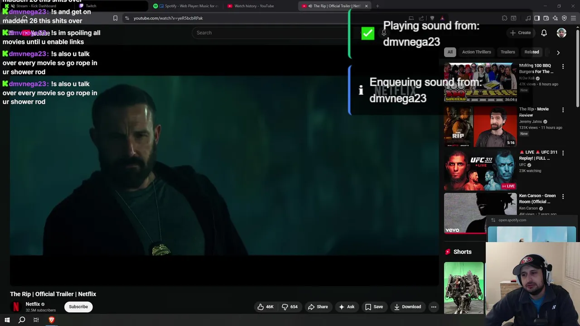Switch to the Twitch tab
This screenshot has width=580, height=326.
coord(111,6)
